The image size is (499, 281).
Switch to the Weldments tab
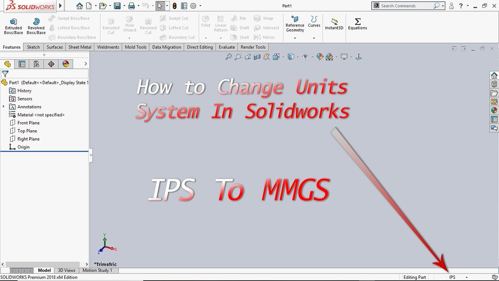pos(108,47)
